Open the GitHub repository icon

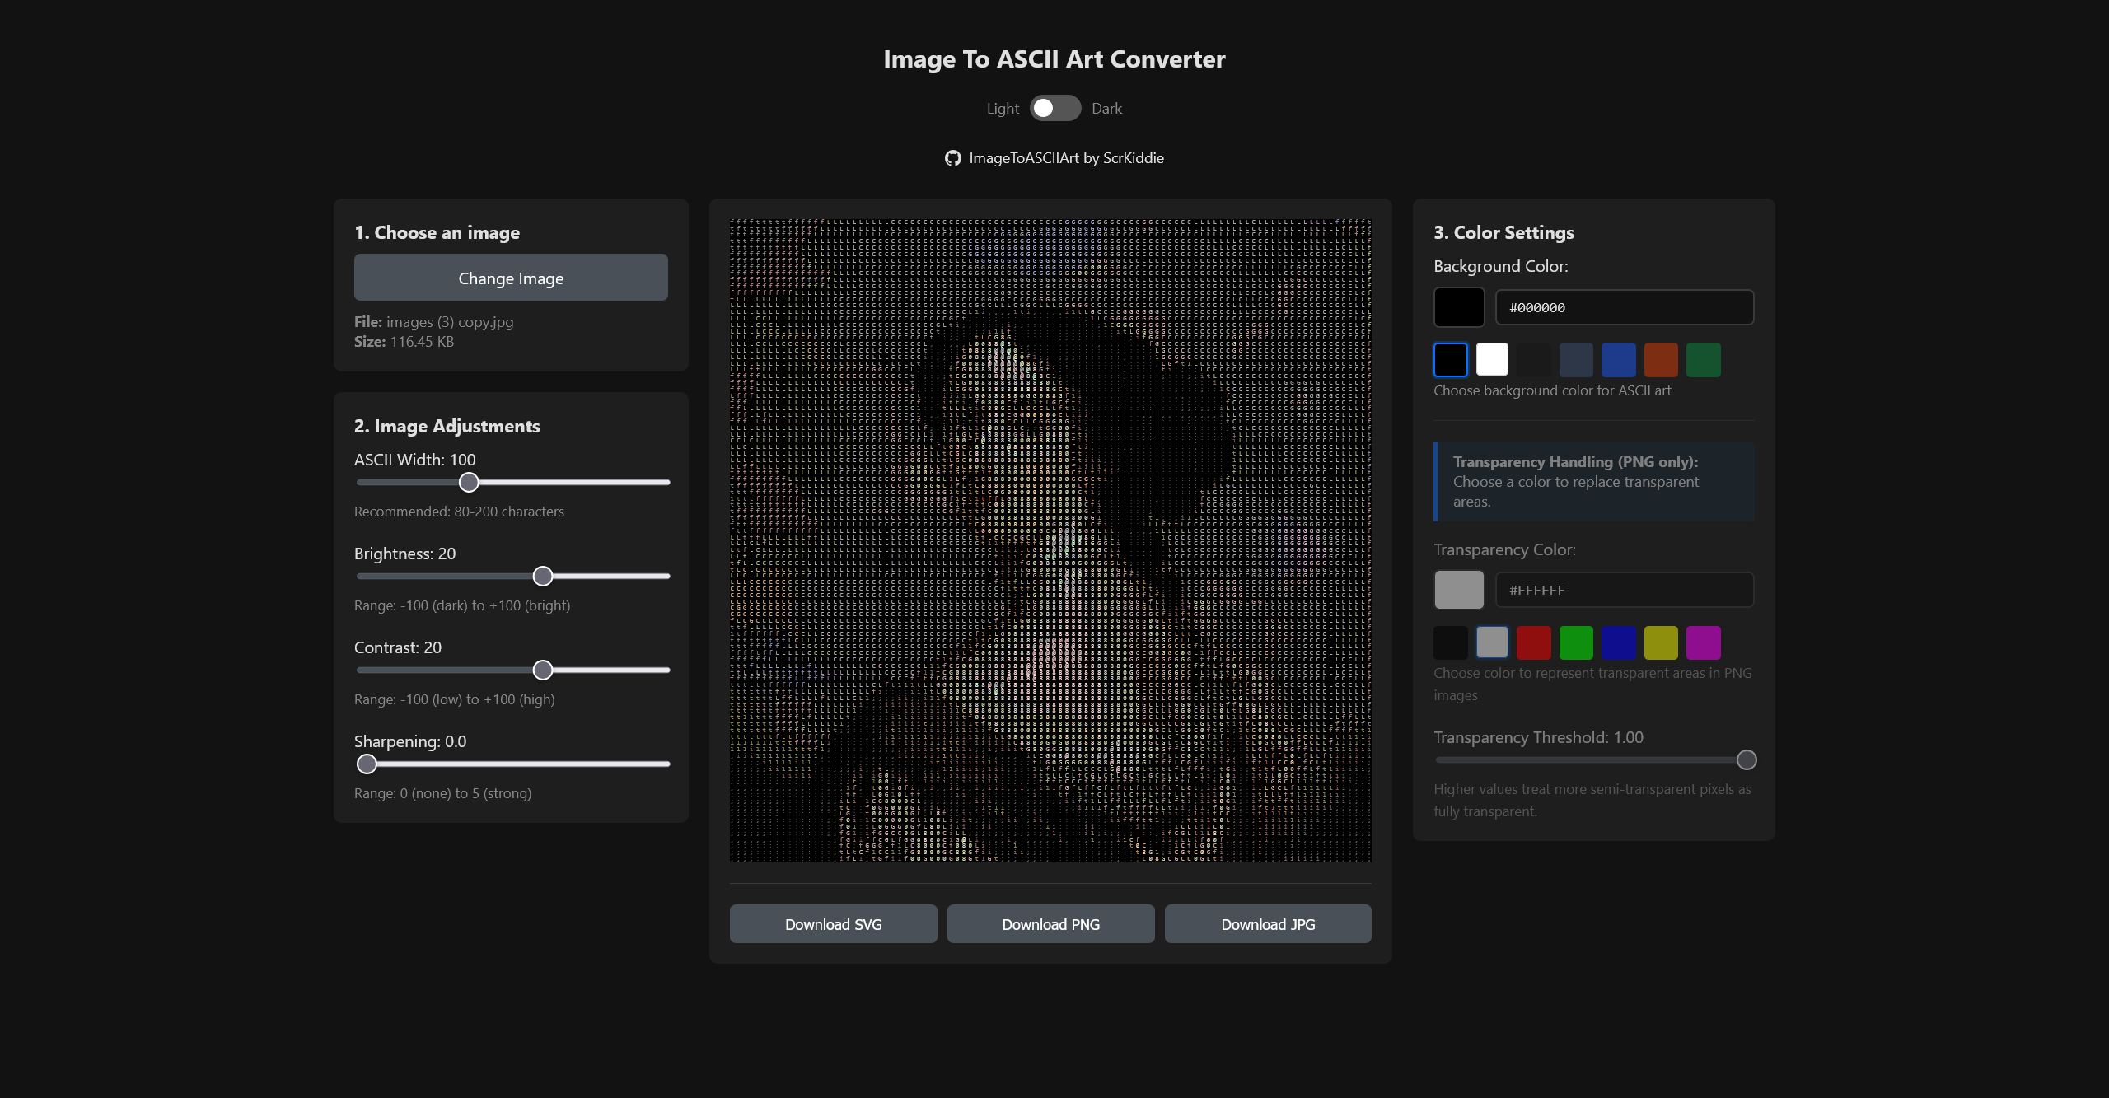click(x=952, y=157)
